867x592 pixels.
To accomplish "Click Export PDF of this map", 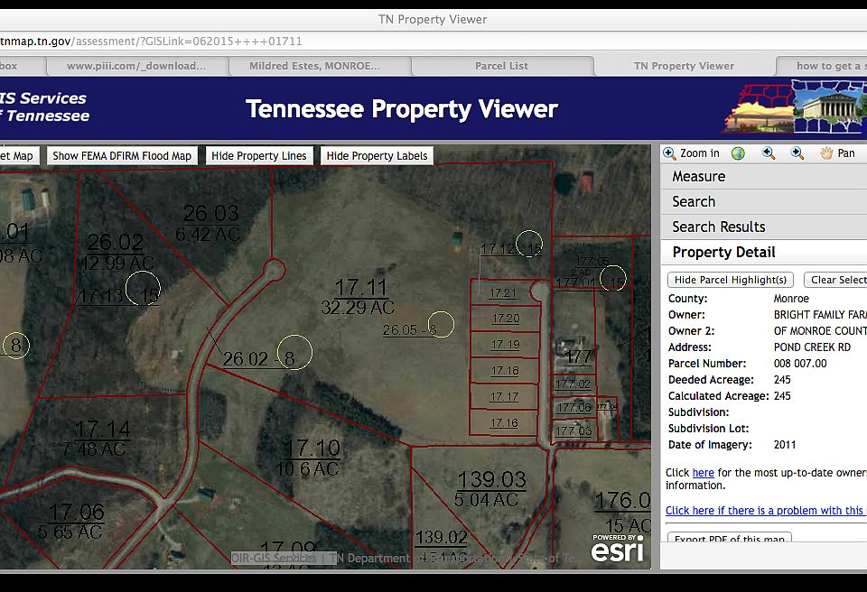I will (730, 538).
